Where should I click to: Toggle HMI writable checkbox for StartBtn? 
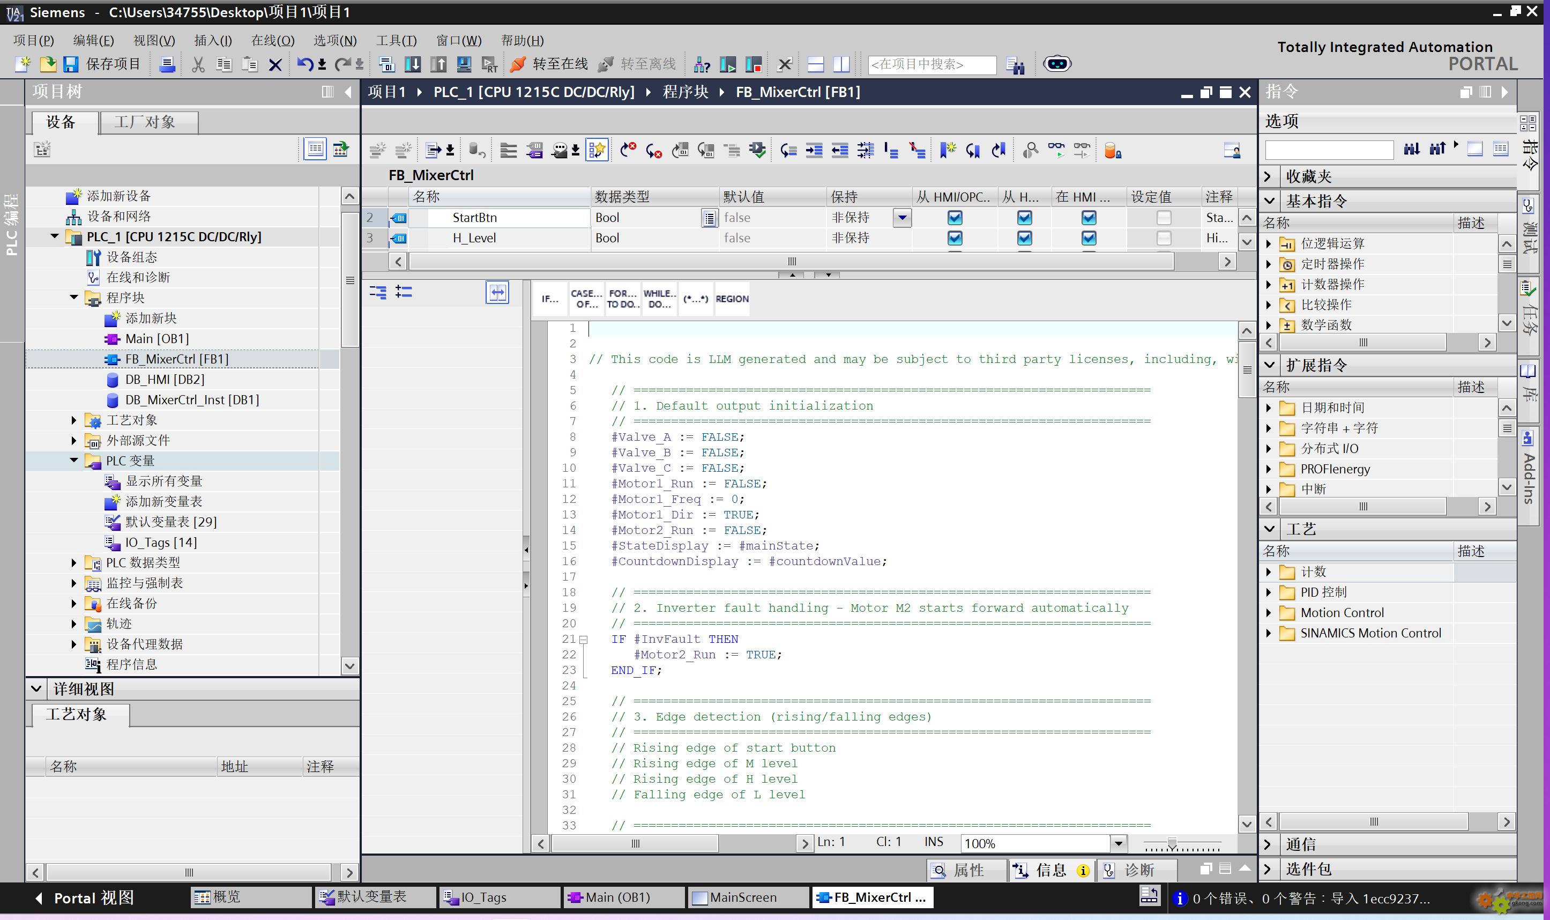pyautogui.click(x=1024, y=218)
